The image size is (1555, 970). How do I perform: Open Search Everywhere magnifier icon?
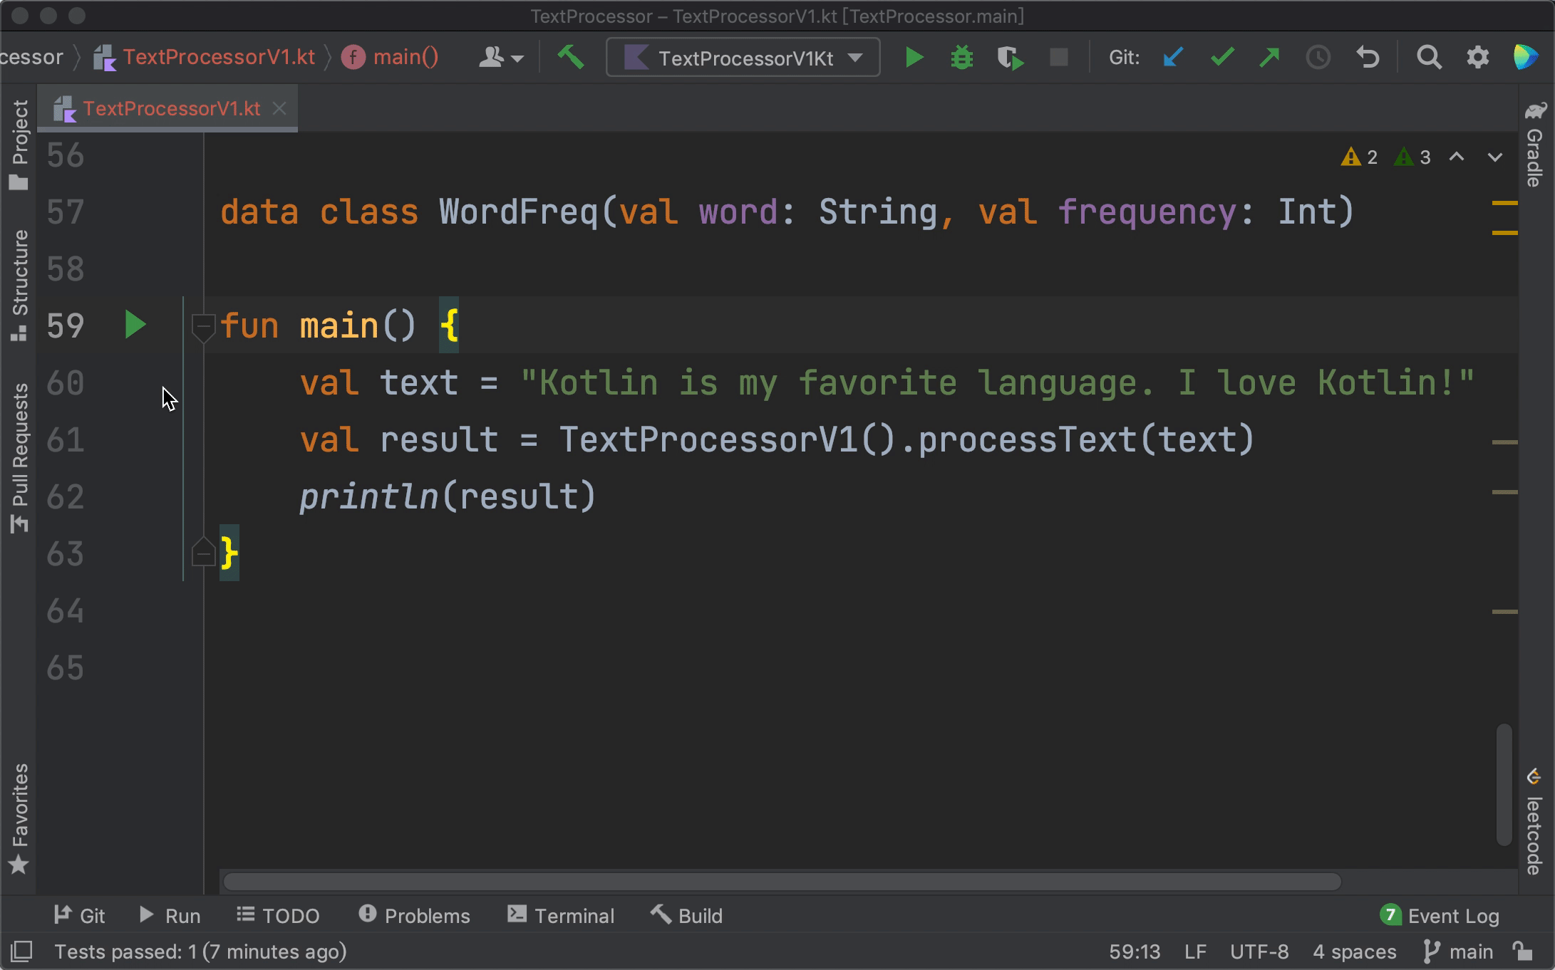(1429, 57)
